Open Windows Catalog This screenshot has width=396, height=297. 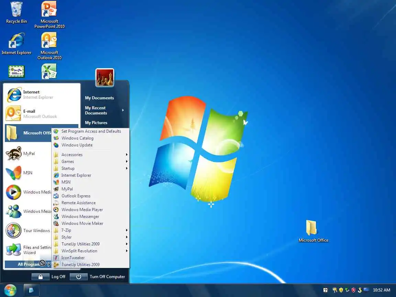point(91,138)
